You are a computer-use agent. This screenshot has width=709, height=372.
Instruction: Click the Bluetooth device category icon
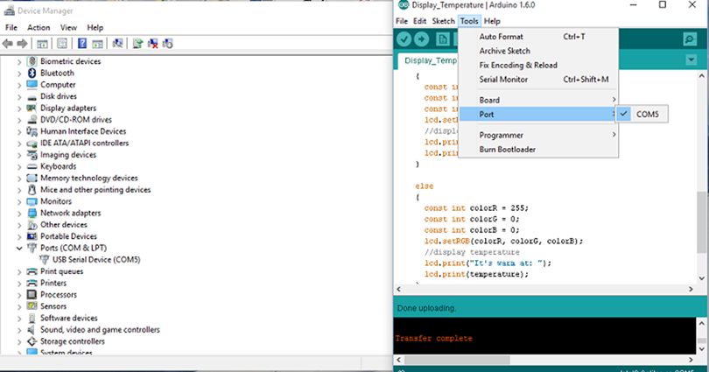(32, 73)
